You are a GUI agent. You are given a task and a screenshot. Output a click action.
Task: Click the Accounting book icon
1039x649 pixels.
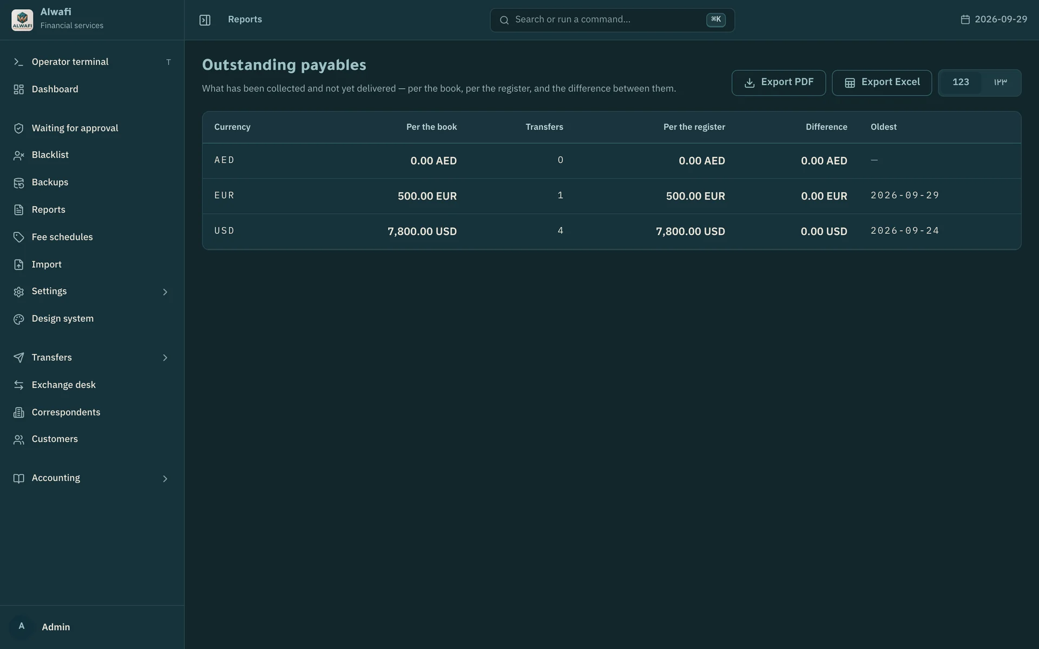[18, 479]
